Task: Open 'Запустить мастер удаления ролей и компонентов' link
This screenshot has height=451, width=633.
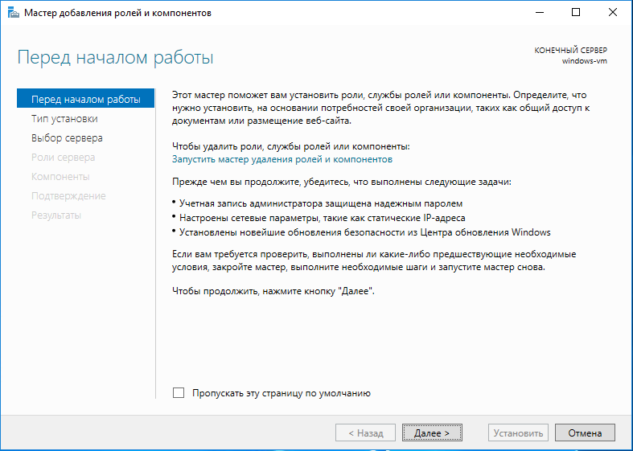Action: pos(282,159)
